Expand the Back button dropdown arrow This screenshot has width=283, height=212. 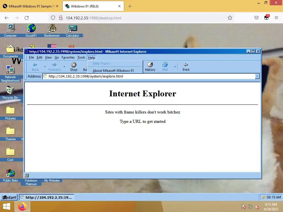[45, 67]
